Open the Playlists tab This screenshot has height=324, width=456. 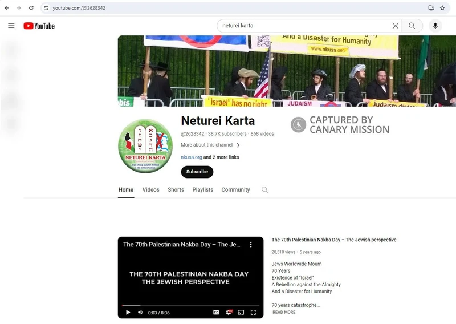(203, 189)
